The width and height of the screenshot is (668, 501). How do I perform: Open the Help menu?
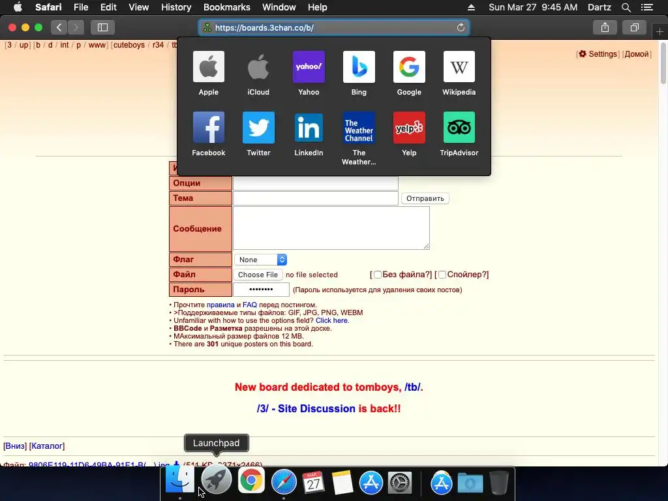point(318,7)
